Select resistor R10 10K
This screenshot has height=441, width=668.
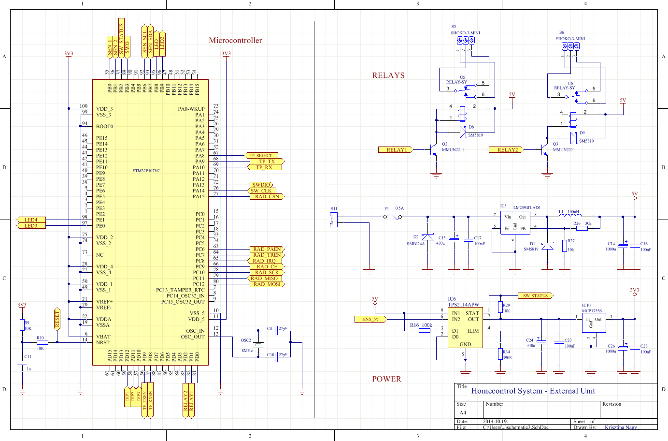(x=42, y=342)
